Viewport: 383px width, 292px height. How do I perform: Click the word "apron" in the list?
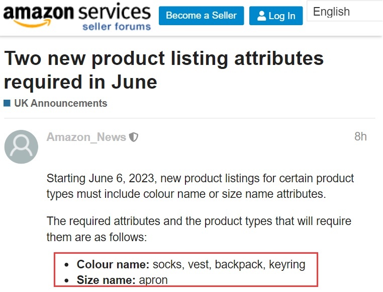pos(153,280)
